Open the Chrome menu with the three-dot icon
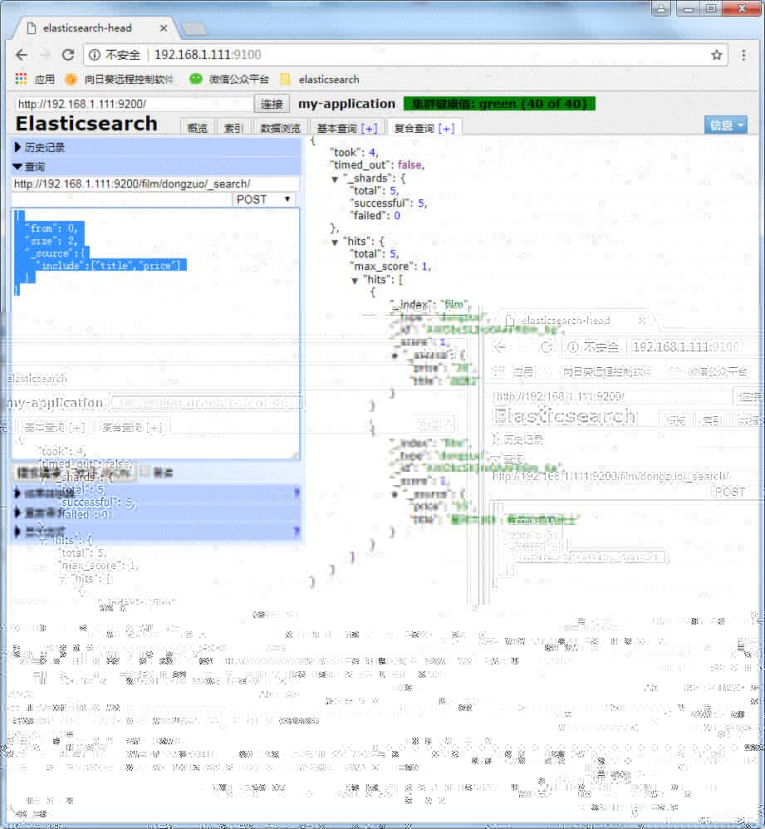Screen dimensions: 765x829 click(743, 54)
